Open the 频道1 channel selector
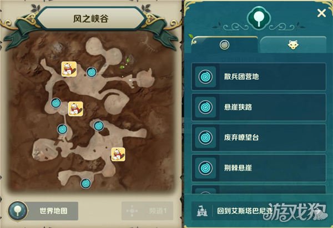 pyautogui.click(x=147, y=211)
